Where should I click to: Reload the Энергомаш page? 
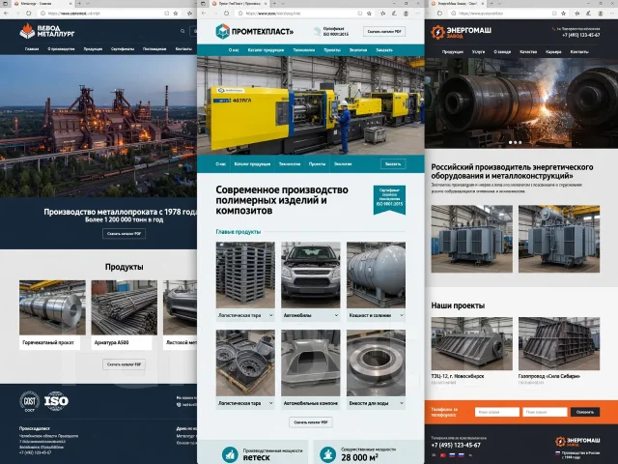[439, 13]
